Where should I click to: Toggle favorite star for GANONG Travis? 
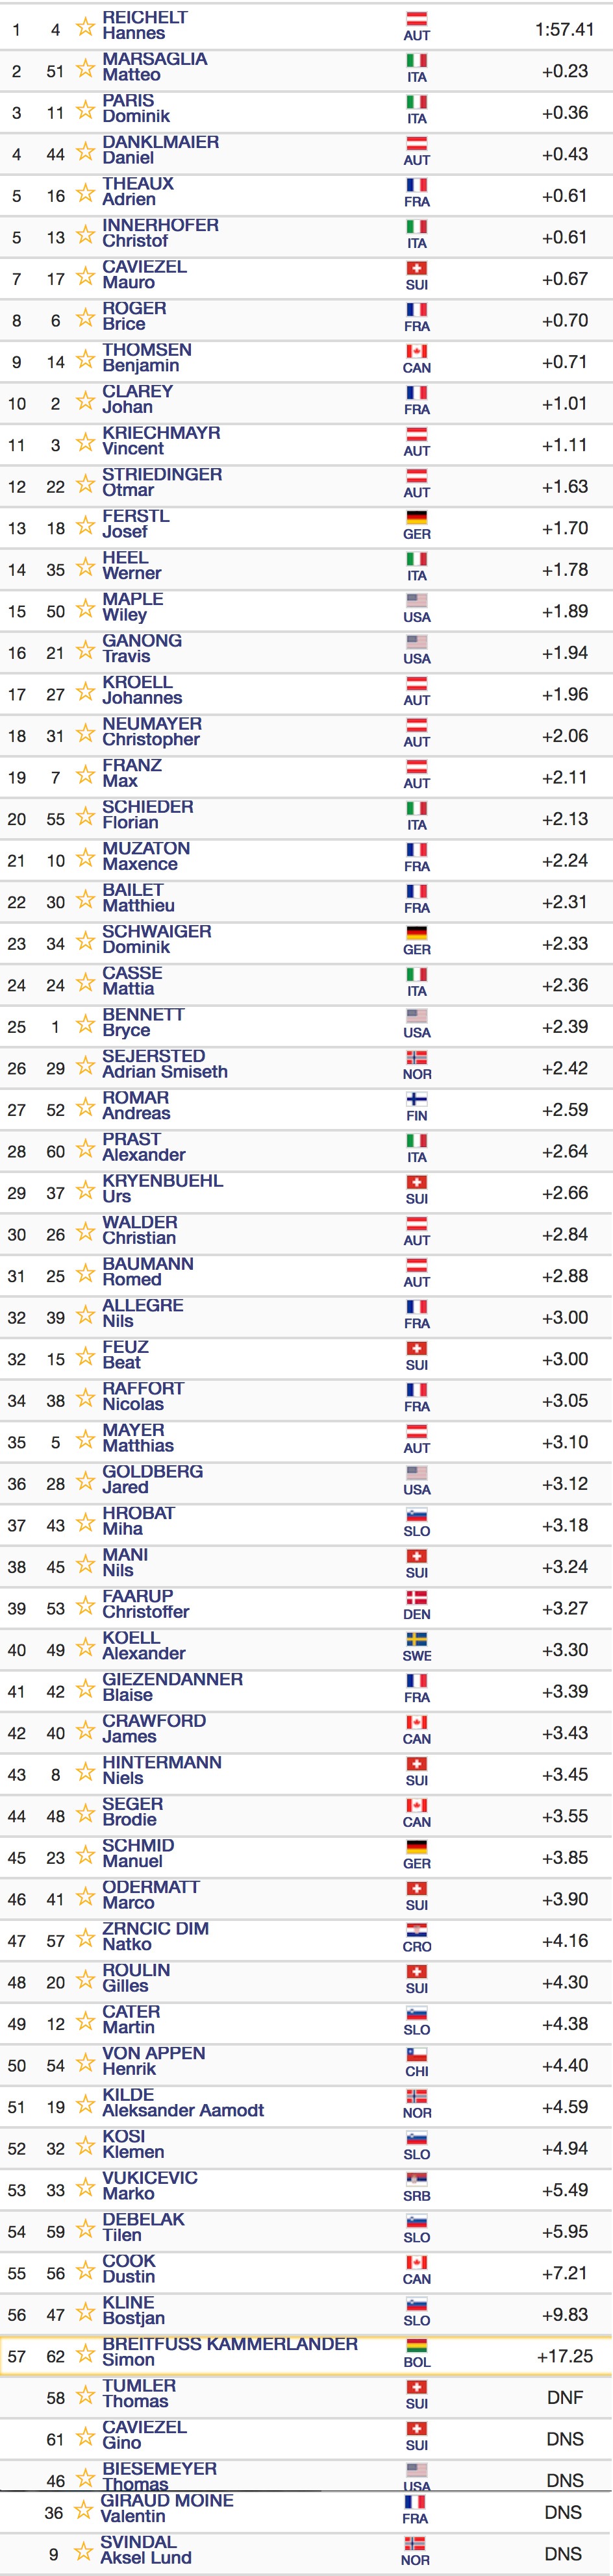86,650
